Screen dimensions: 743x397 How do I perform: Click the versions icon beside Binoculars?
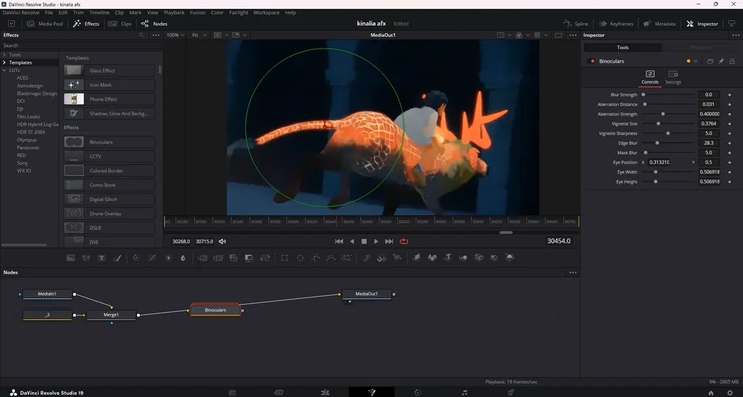pyautogui.click(x=710, y=61)
